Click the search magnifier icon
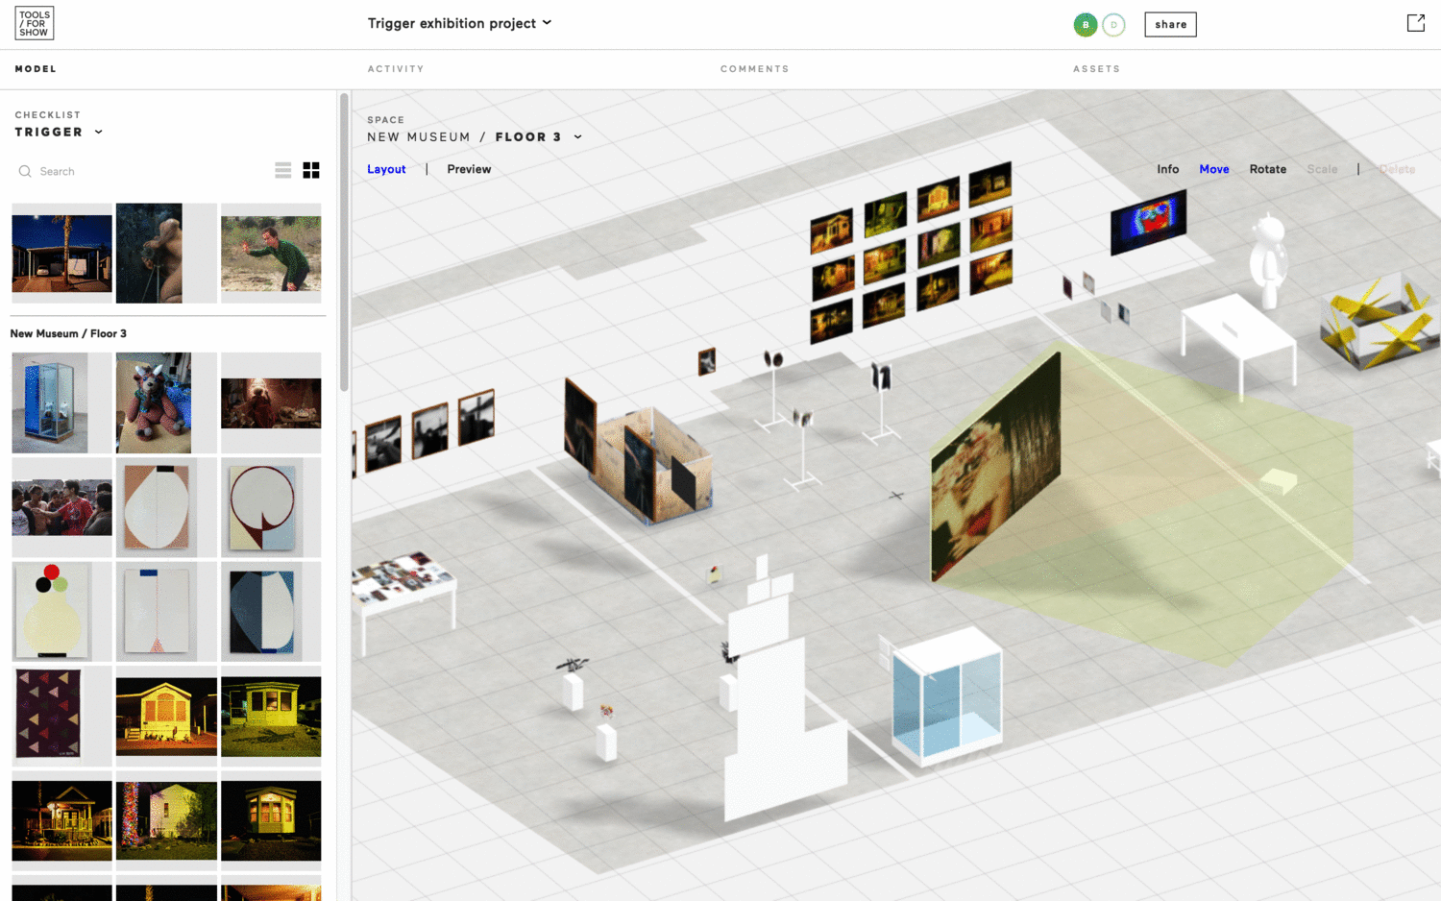Screen dimensions: 1441x901 pyautogui.click(x=25, y=171)
